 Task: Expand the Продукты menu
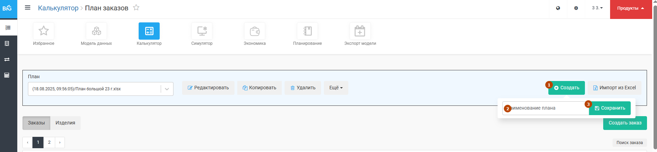631,8
